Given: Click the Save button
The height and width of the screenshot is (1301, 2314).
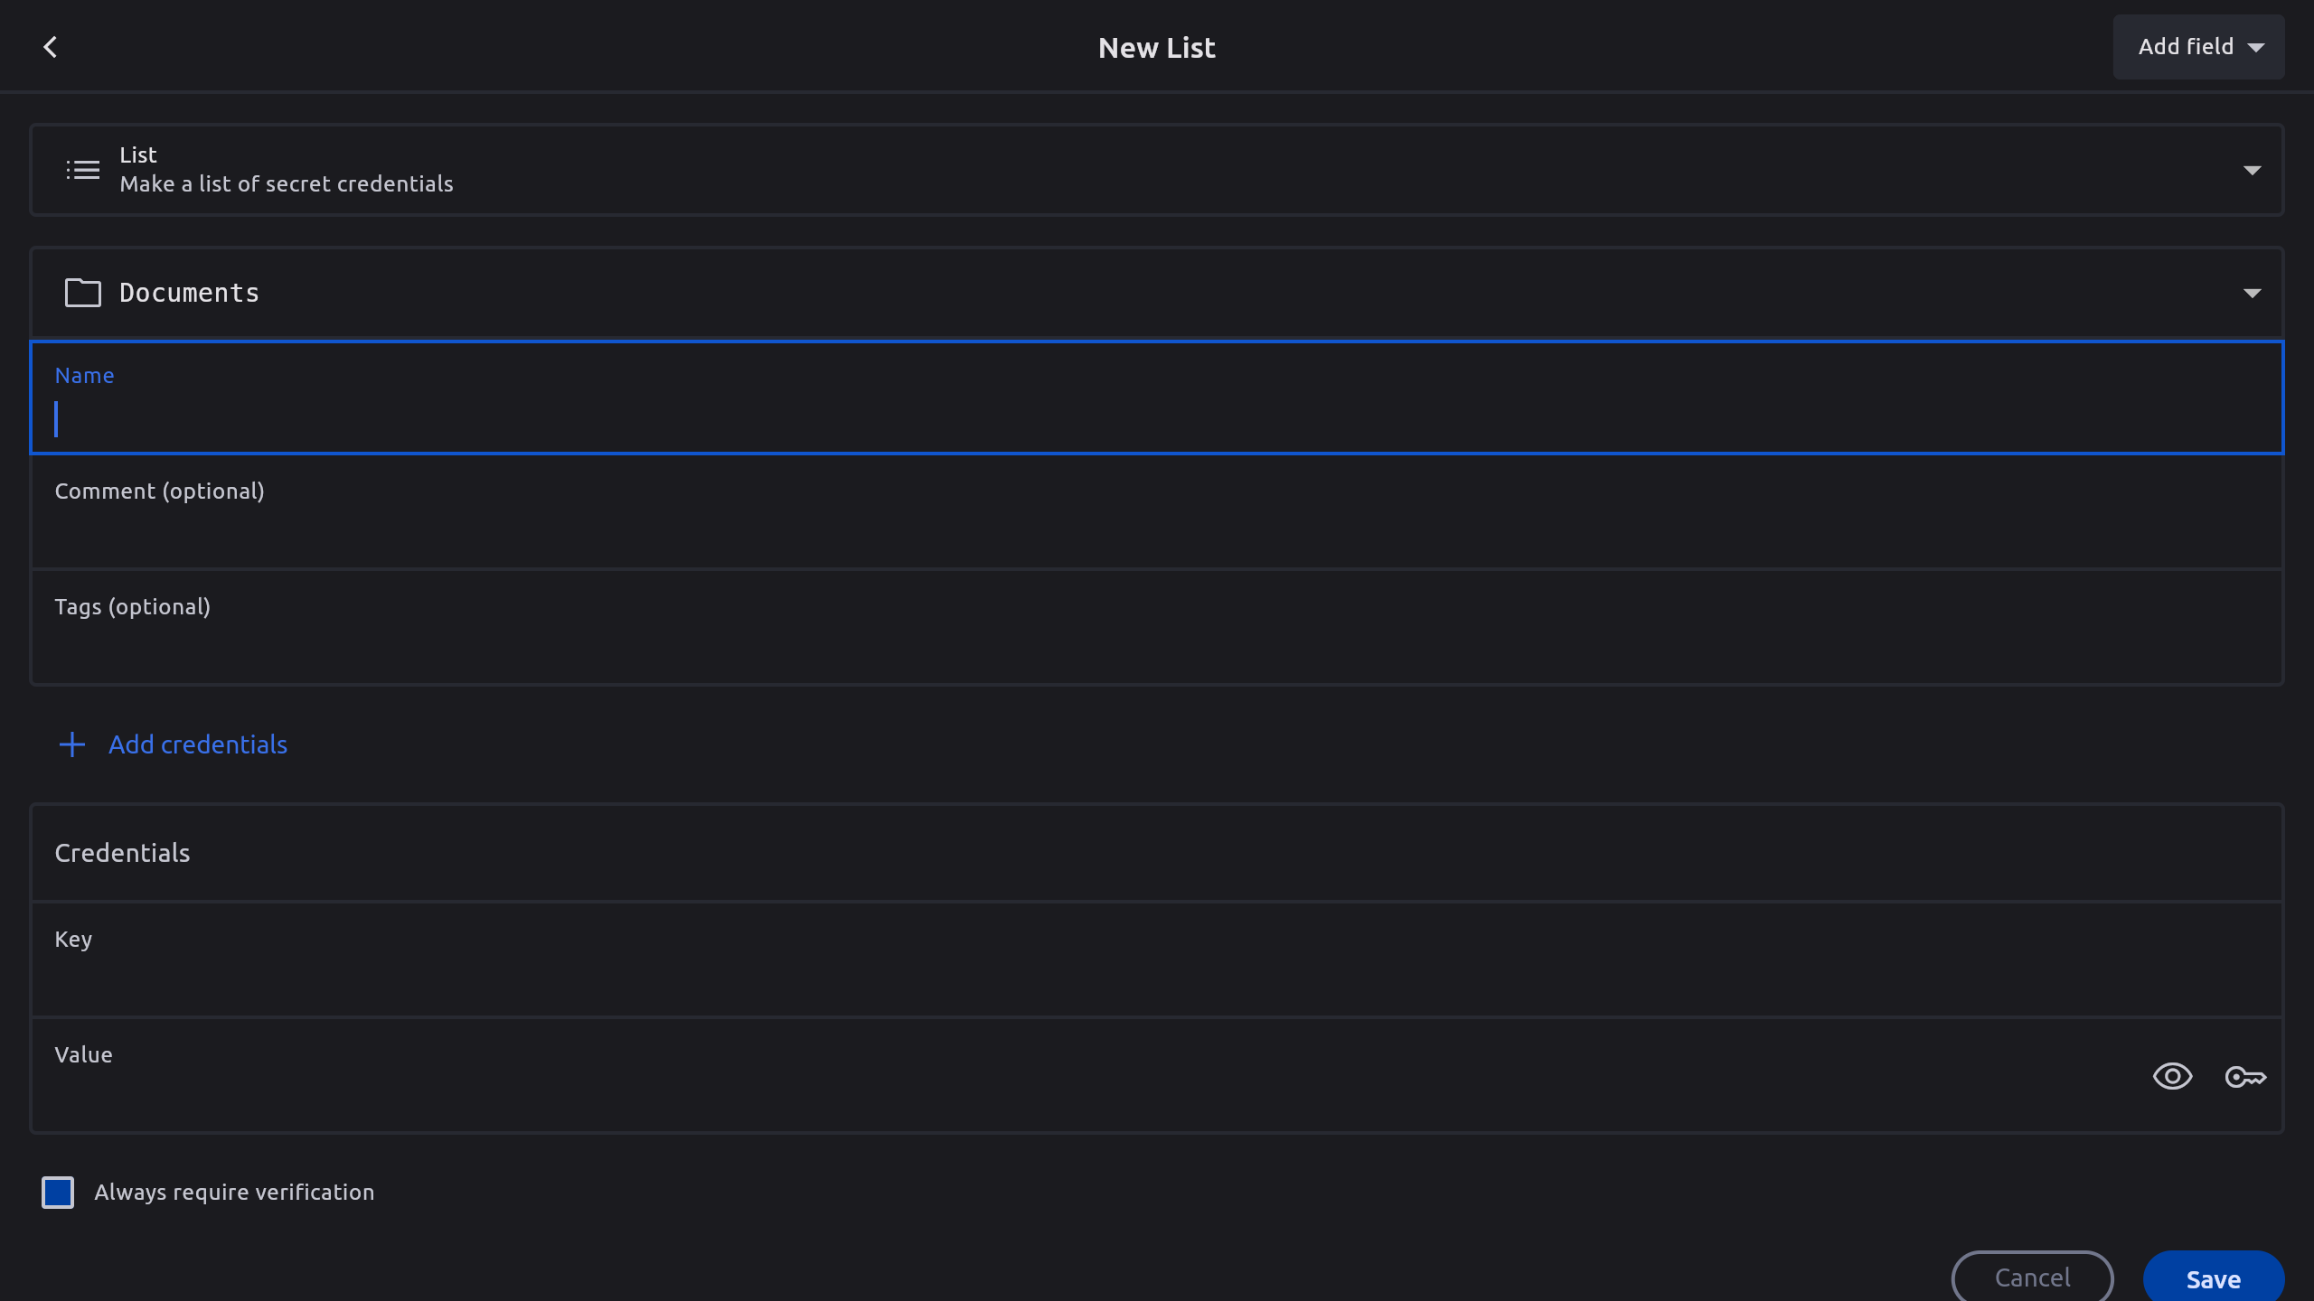Looking at the screenshot, I should 2213,1278.
